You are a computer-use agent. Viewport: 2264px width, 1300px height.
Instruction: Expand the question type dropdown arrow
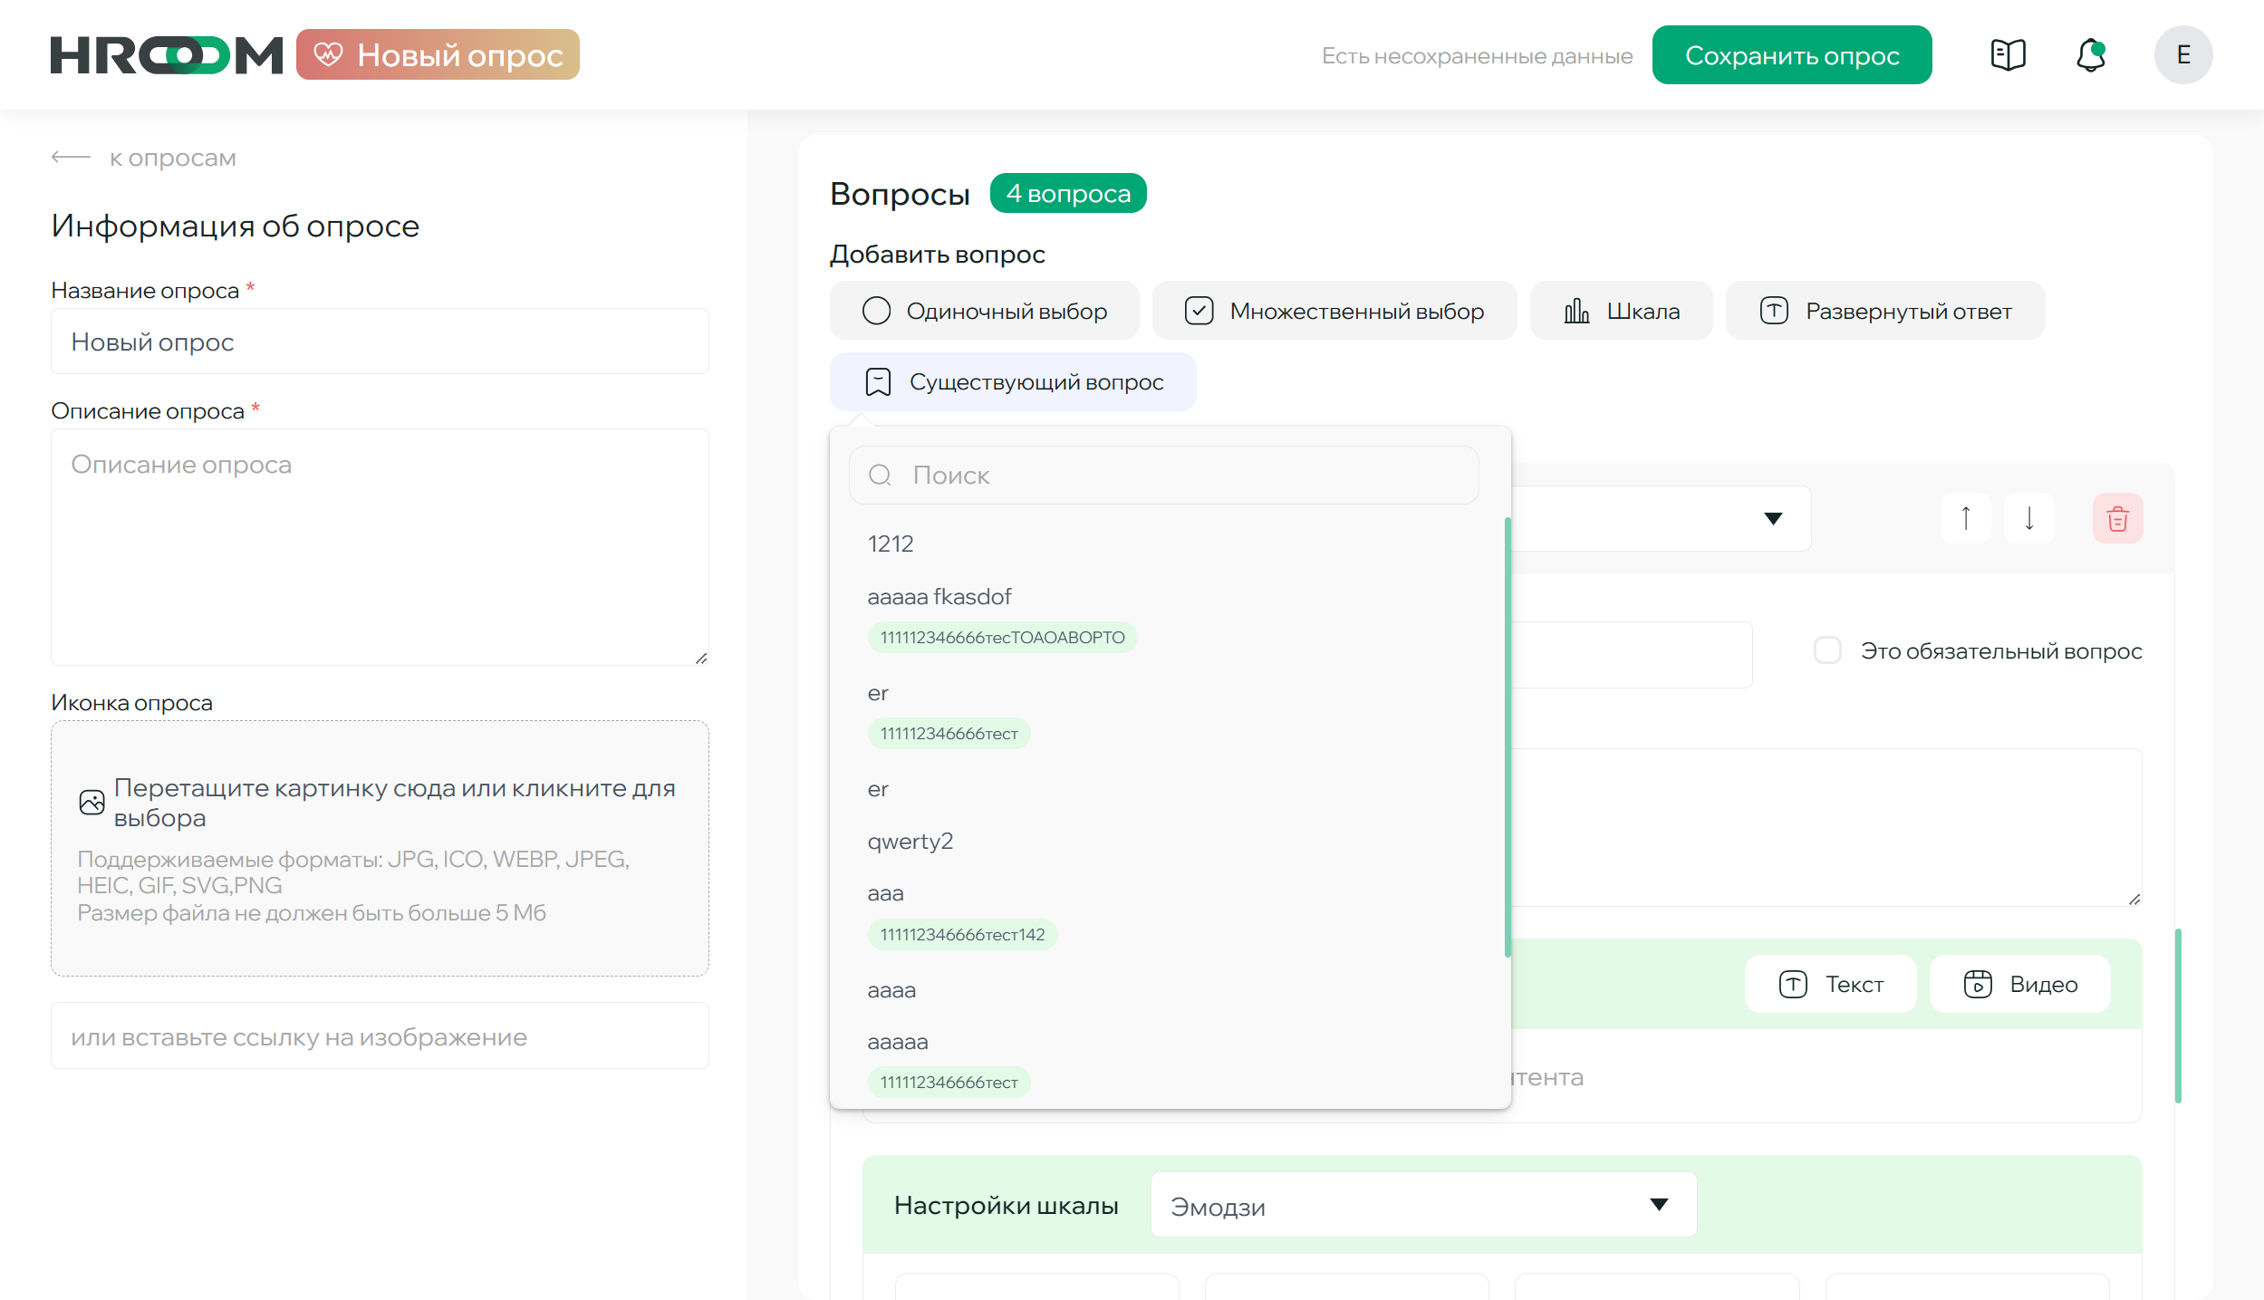pos(1773,519)
